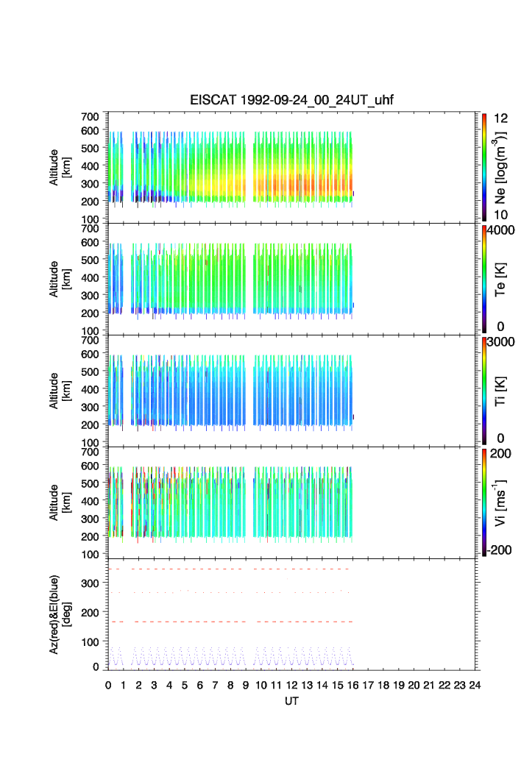Click the "UT" x-axis title
The image size is (521, 782).
tap(291, 701)
